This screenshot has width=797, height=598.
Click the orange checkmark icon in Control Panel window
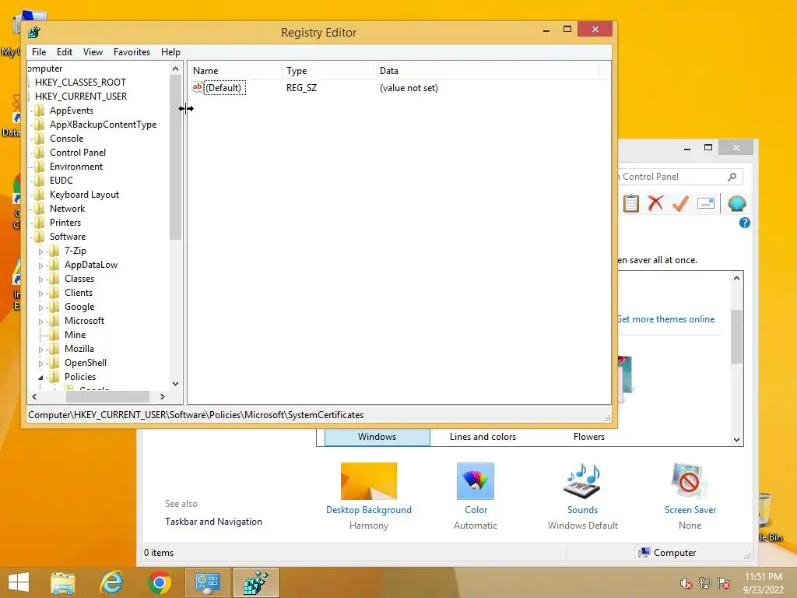[x=680, y=203]
